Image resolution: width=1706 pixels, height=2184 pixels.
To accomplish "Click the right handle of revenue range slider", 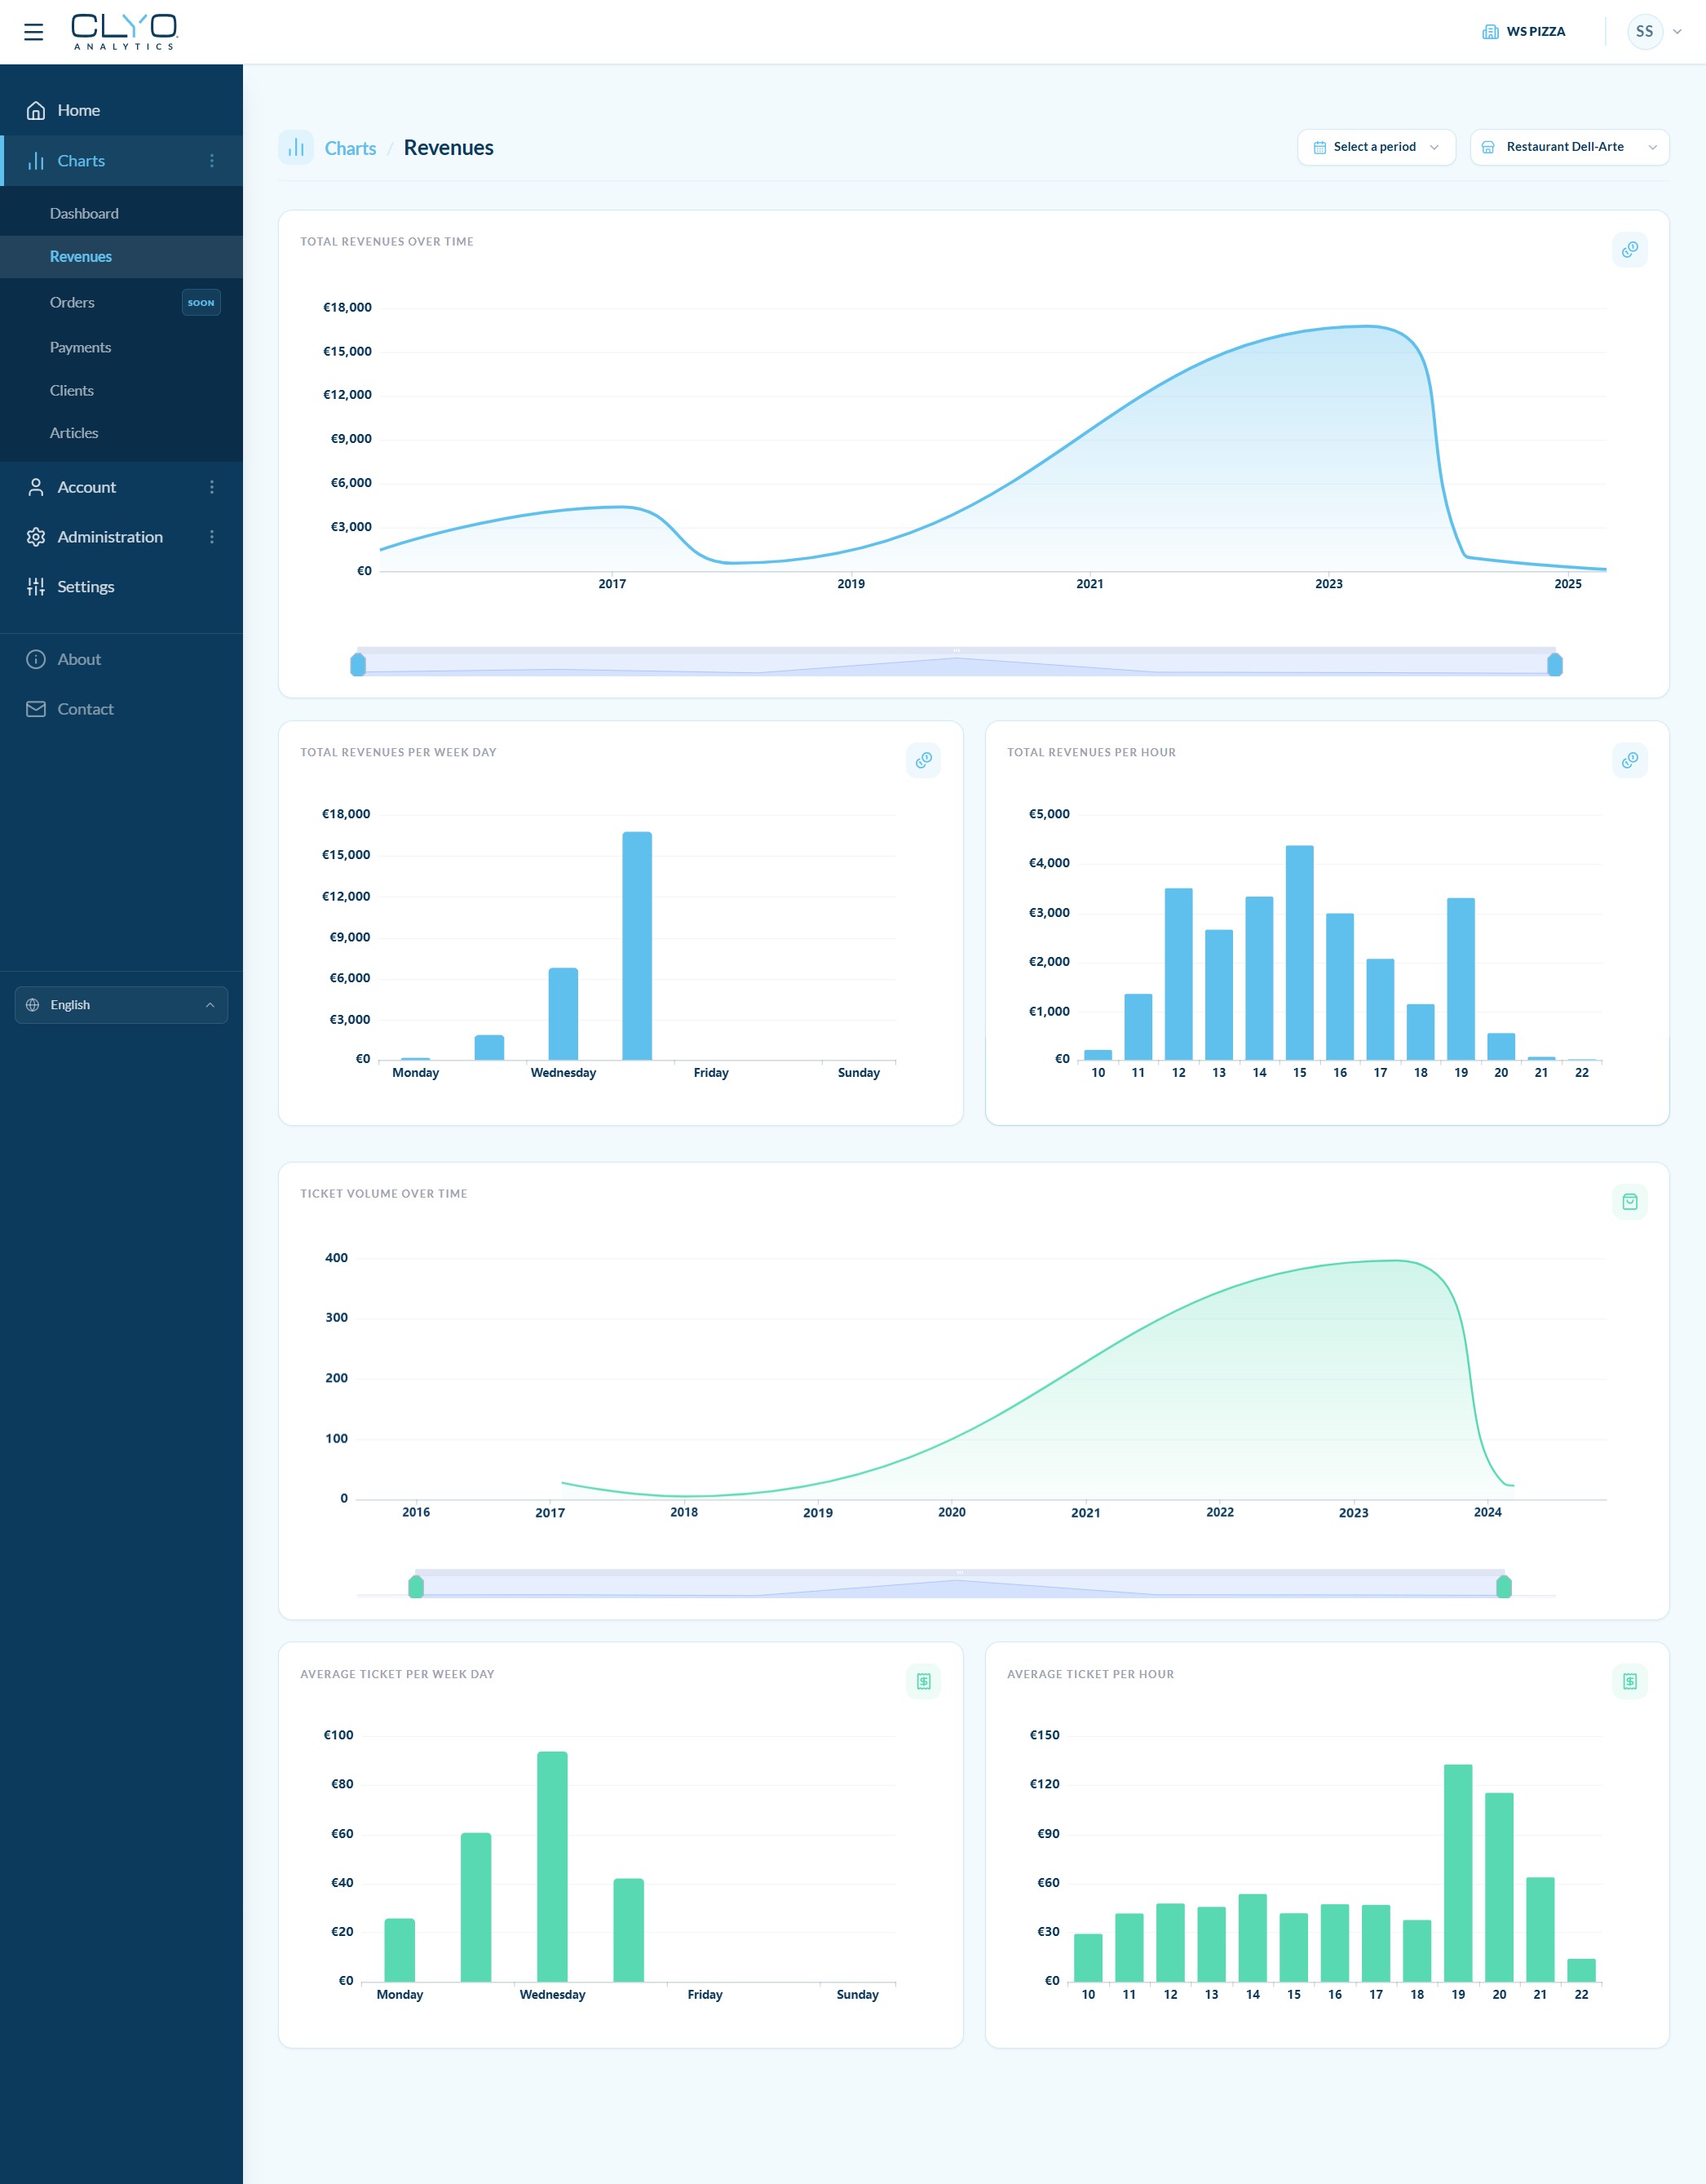I will pyautogui.click(x=1554, y=665).
